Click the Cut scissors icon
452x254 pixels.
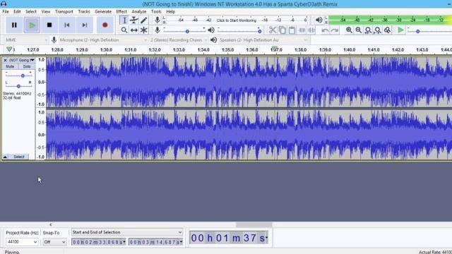[x=273, y=30]
